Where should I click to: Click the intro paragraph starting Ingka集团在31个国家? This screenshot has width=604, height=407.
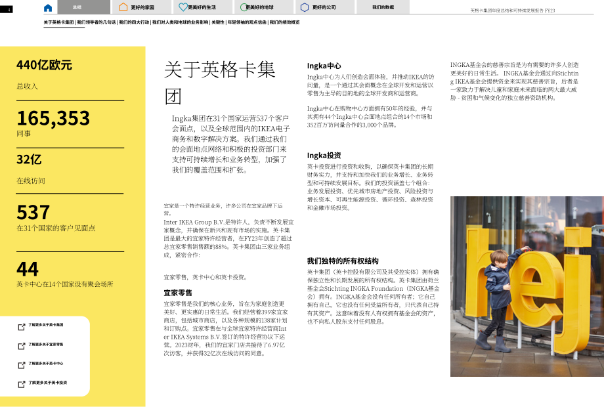pos(230,144)
